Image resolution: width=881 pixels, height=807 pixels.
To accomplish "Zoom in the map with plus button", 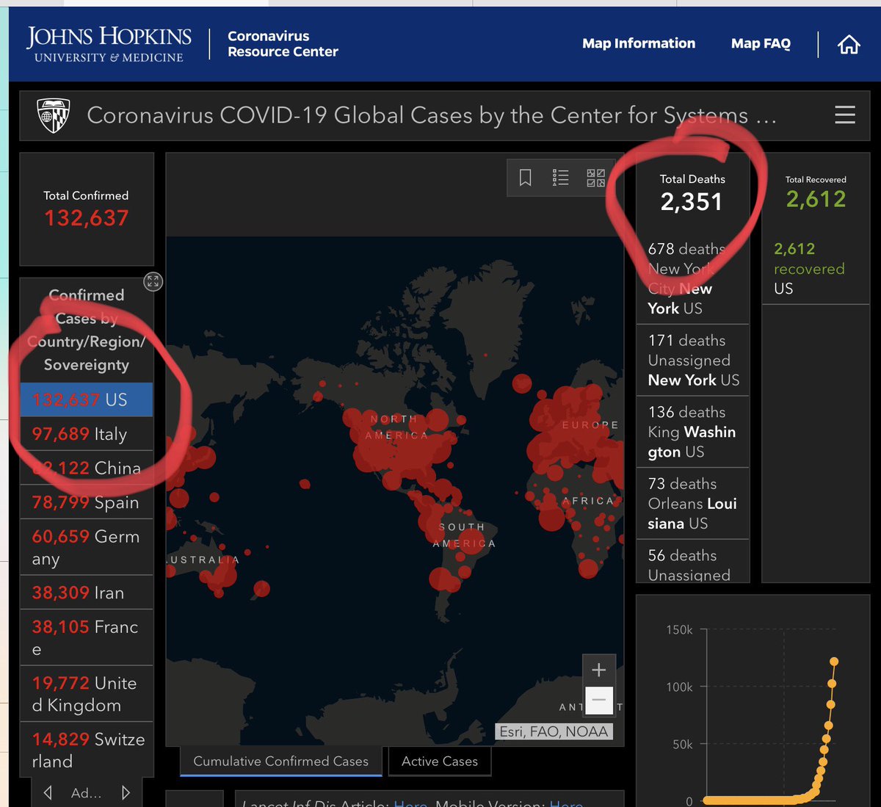I will (598, 670).
